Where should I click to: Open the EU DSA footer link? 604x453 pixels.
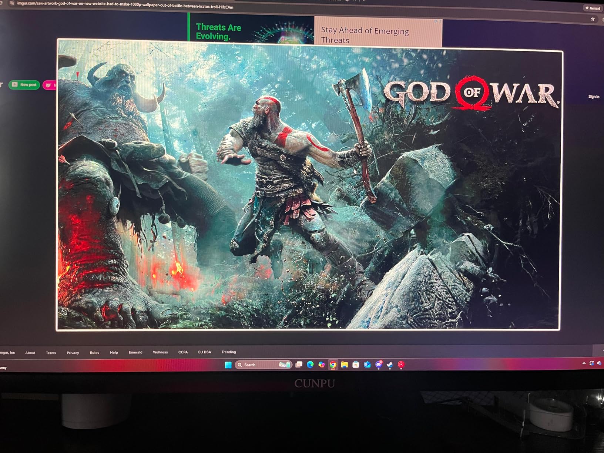[x=205, y=352]
